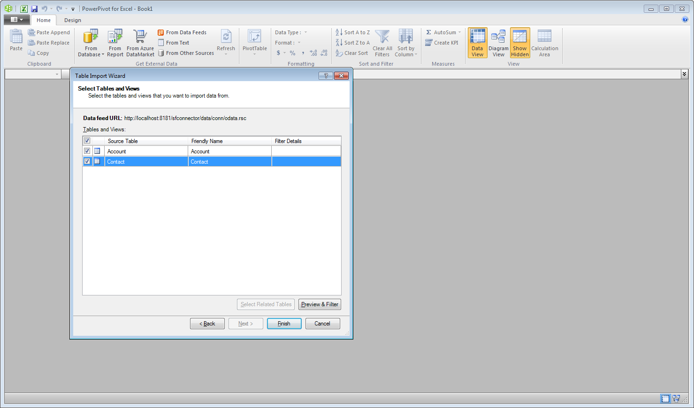Open the Calculation Area view
The image size is (694, 408).
click(x=544, y=42)
